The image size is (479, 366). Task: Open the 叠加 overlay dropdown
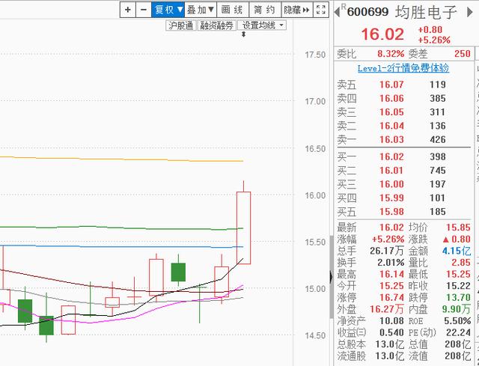pyautogui.click(x=201, y=10)
